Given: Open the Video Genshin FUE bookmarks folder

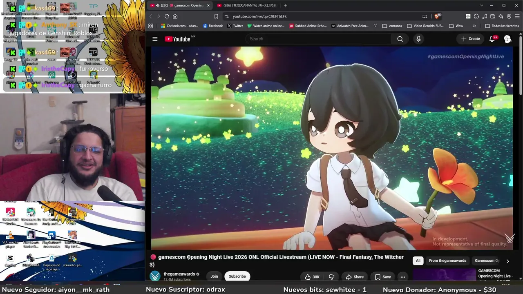Looking at the screenshot, I should (x=425, y=26).
